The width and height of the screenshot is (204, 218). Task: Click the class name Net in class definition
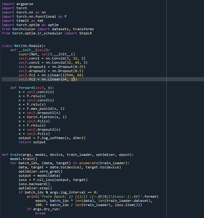tap(17, 46)
